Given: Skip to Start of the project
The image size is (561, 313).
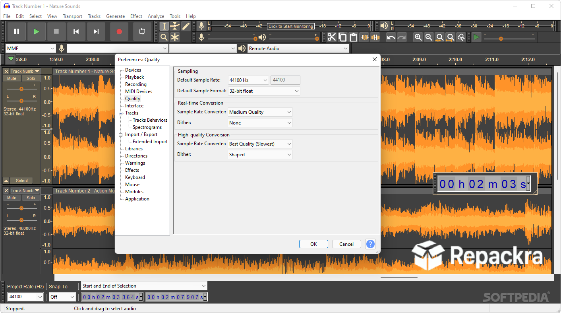Looking at the screenshot, I should tap(76, 31).
